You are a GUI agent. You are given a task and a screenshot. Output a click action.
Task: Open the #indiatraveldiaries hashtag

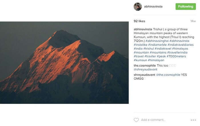pos(181,45)
